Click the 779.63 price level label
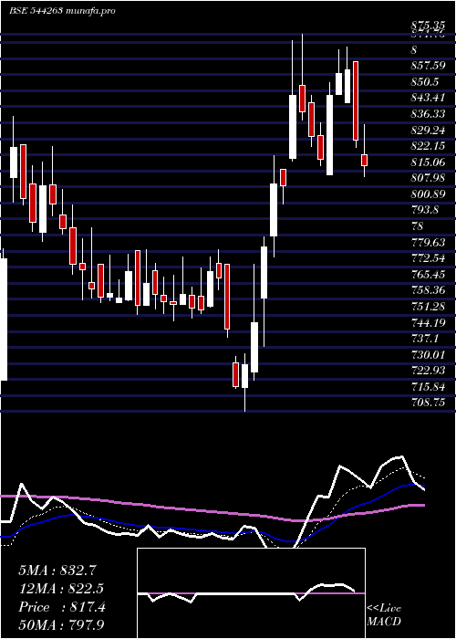Viewport: 456px width, 639px height. click(x=429, y=243)
